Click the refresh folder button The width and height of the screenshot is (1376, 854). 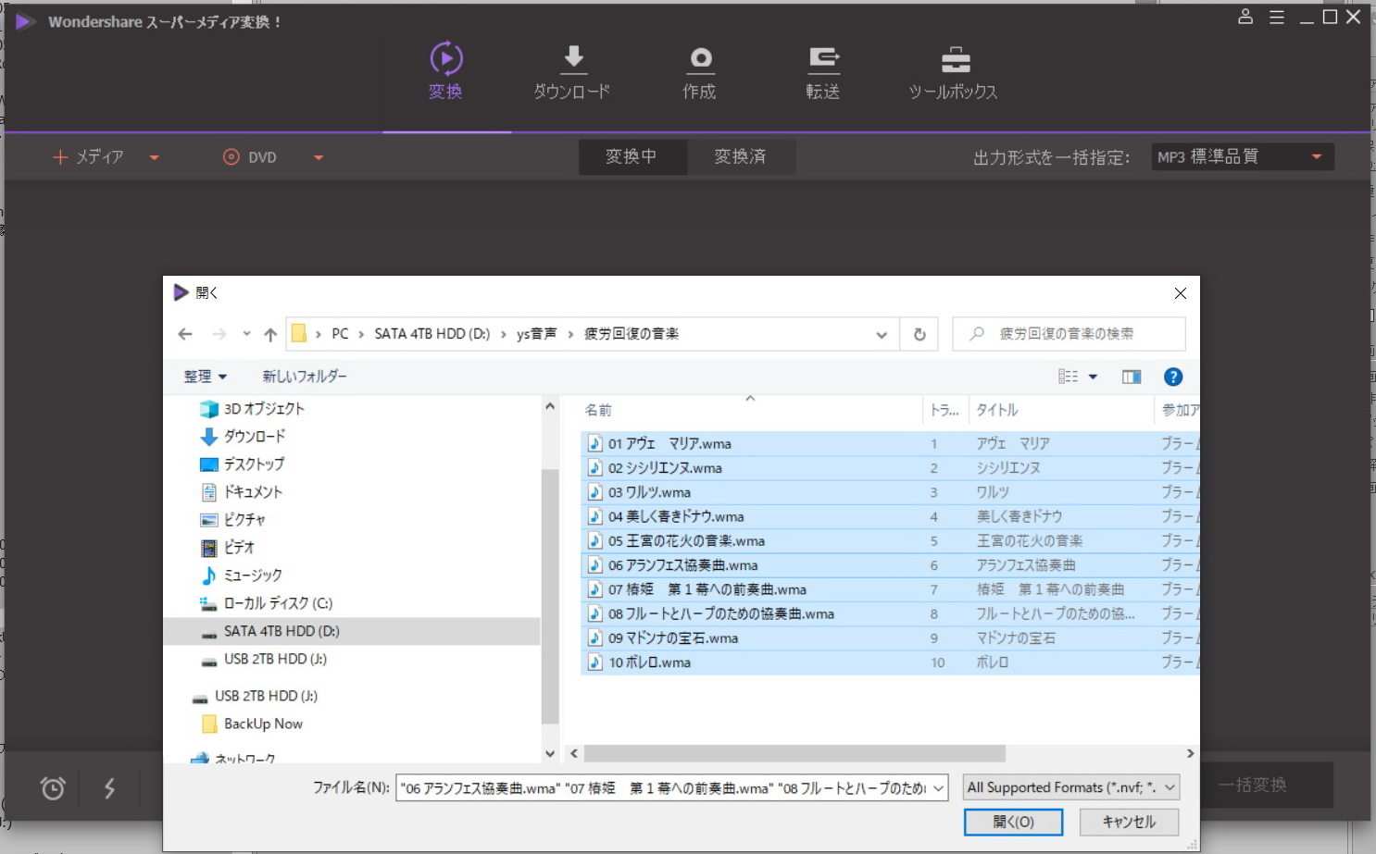(919, 334)
